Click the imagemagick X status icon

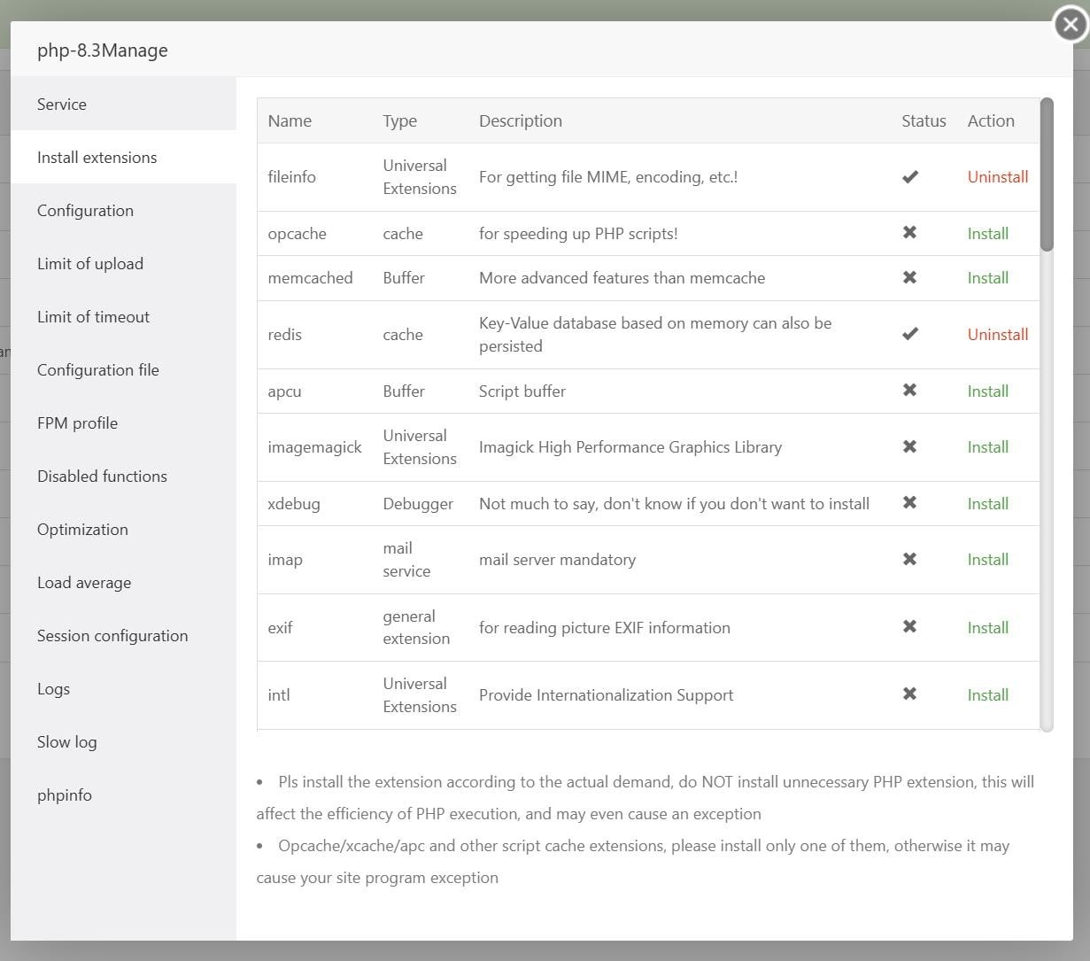point(909,447)
